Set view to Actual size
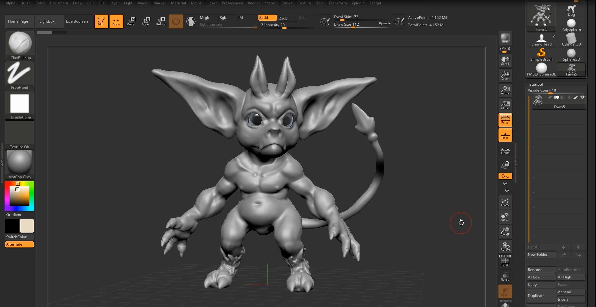Viewport: 596px width, 307px height. tap(505, 90)
